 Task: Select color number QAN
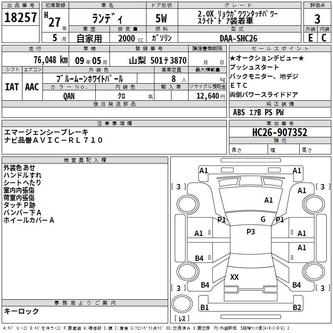coord(69,96)
